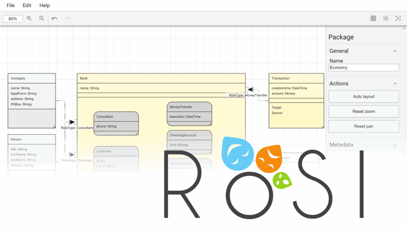The height and width of the screenshot is (229, 407).
Task: Click the 'firstName: String' attribute in Person
Action: [x=23, y=155]
